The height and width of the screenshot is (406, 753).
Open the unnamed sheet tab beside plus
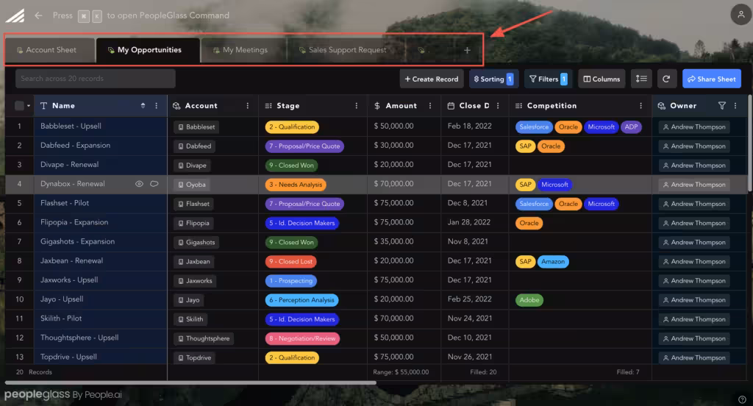423,50
